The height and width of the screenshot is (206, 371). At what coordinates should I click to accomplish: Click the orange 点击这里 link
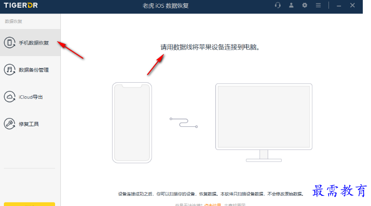[213, 205]
